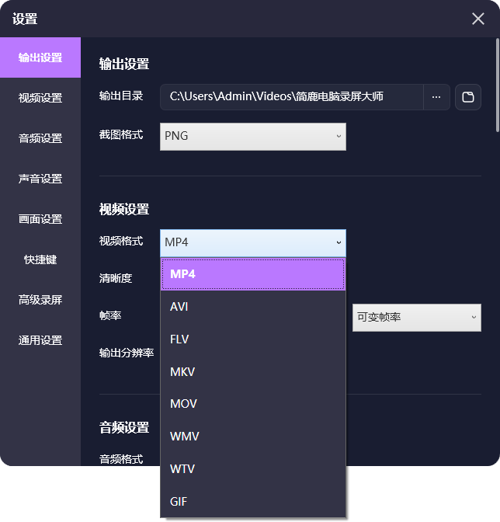Choose FLV video format

253,339
